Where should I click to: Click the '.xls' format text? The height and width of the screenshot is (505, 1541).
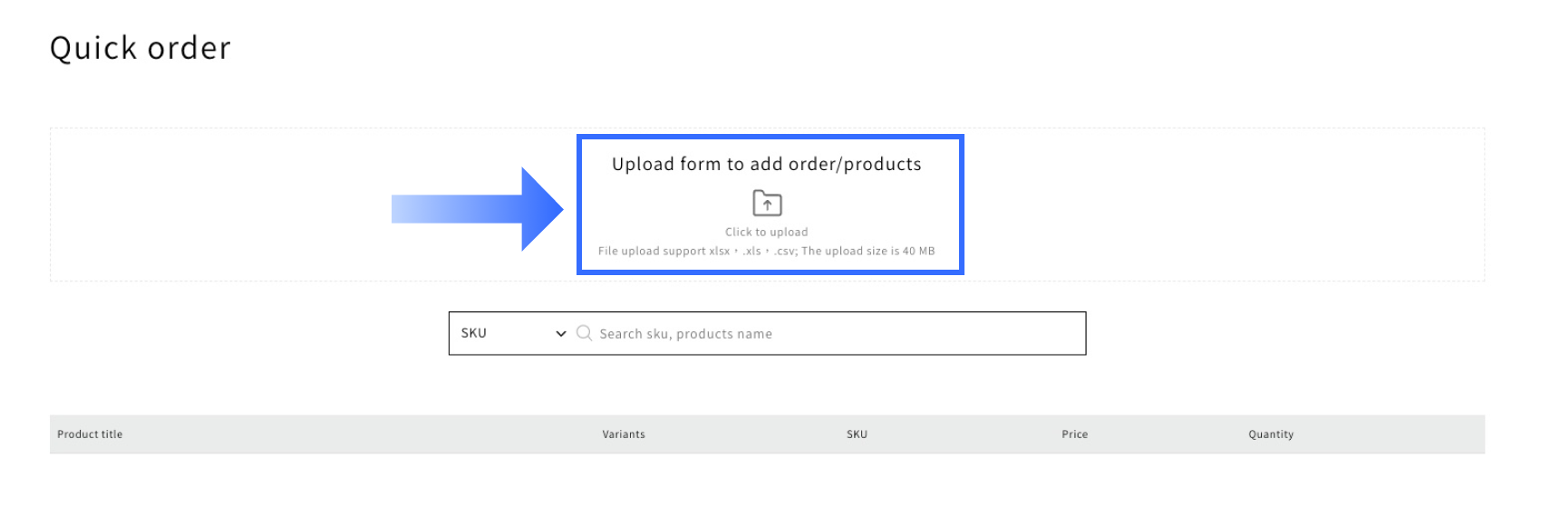point(751,252)
